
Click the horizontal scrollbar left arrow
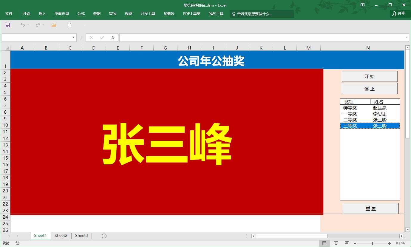pyautogui.click(x=254, y=236)
